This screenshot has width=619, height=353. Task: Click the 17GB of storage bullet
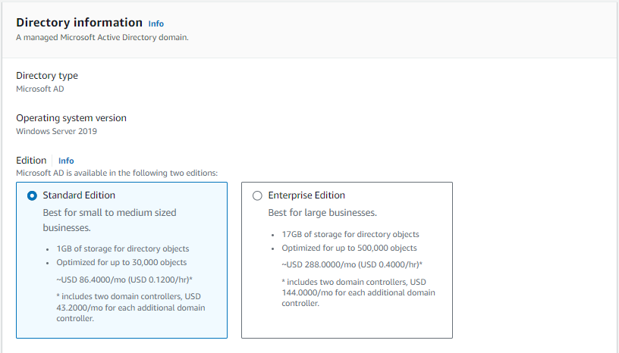click(350, 235)
